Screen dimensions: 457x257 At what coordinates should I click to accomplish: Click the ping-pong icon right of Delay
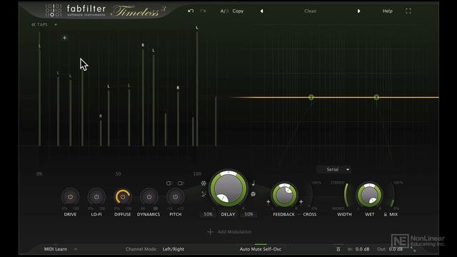click(253, 193)
